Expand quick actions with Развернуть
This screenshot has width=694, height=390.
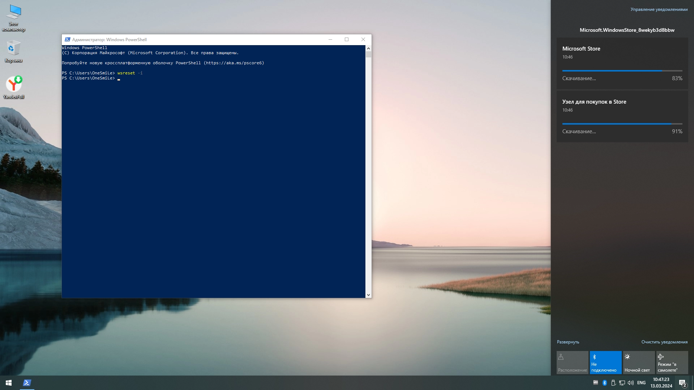568,342
